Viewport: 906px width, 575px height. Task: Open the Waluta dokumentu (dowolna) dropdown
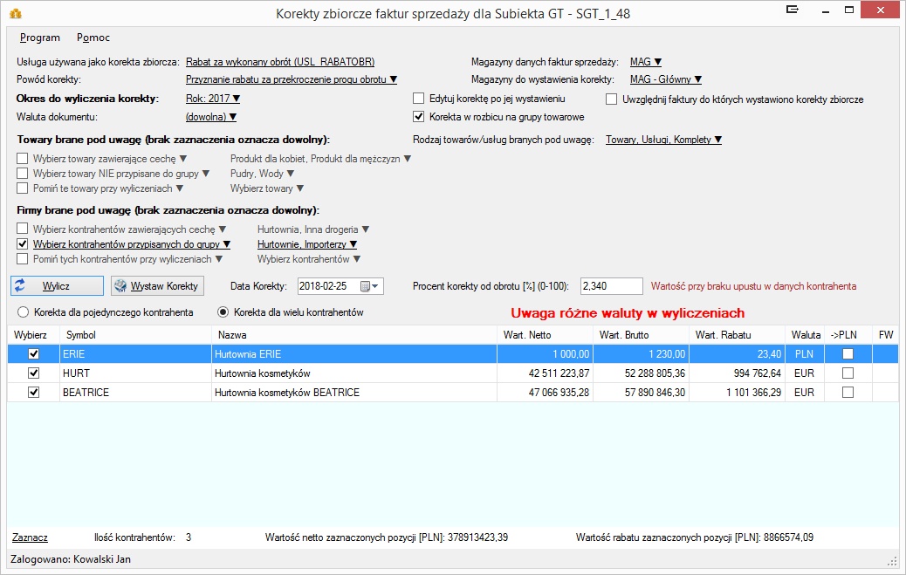(211, 117)
